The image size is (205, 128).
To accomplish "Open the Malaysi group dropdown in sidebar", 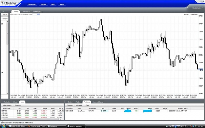I will click(x=5, y=19).
